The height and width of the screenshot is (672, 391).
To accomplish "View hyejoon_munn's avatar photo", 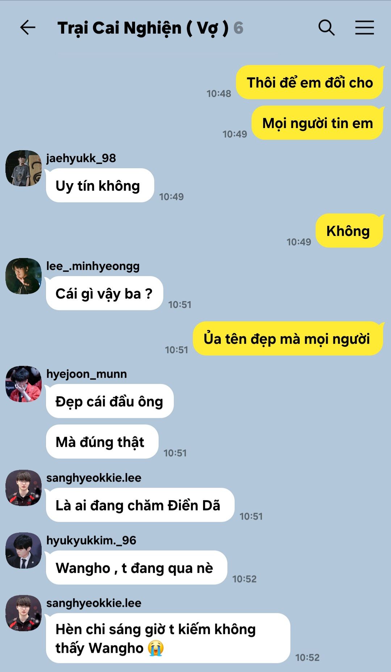I will coord(24,384).
